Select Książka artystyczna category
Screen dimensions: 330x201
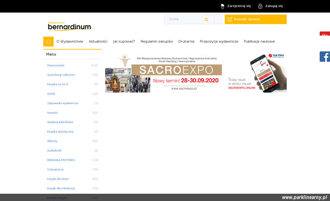click(x=60, y=131)
